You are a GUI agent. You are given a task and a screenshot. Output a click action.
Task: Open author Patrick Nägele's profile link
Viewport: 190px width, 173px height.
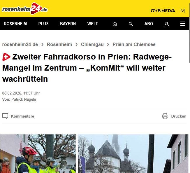tap(24, 99)
